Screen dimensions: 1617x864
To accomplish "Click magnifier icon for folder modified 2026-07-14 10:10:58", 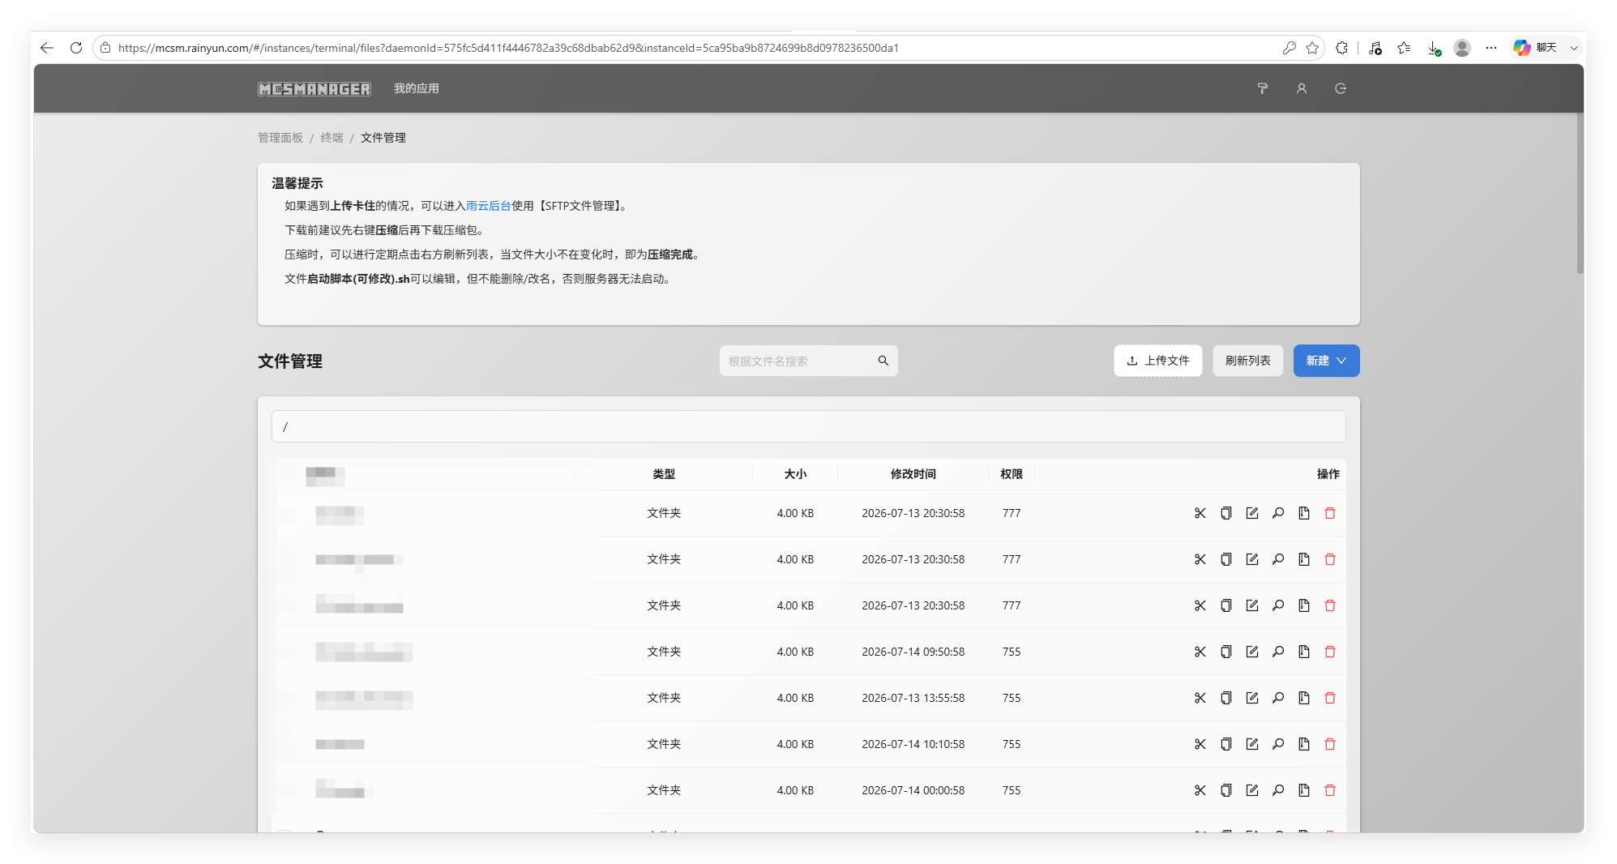I will [x=1278, y=744].
